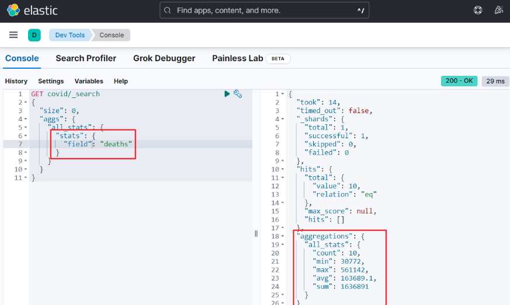The image size is (510, 305).
Task: Open the D space avatar
Action: pos(34,35)
